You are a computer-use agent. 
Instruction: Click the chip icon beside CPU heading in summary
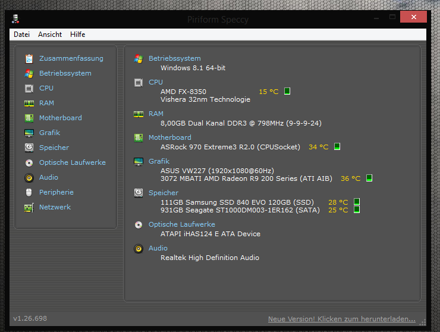(139, 82)
